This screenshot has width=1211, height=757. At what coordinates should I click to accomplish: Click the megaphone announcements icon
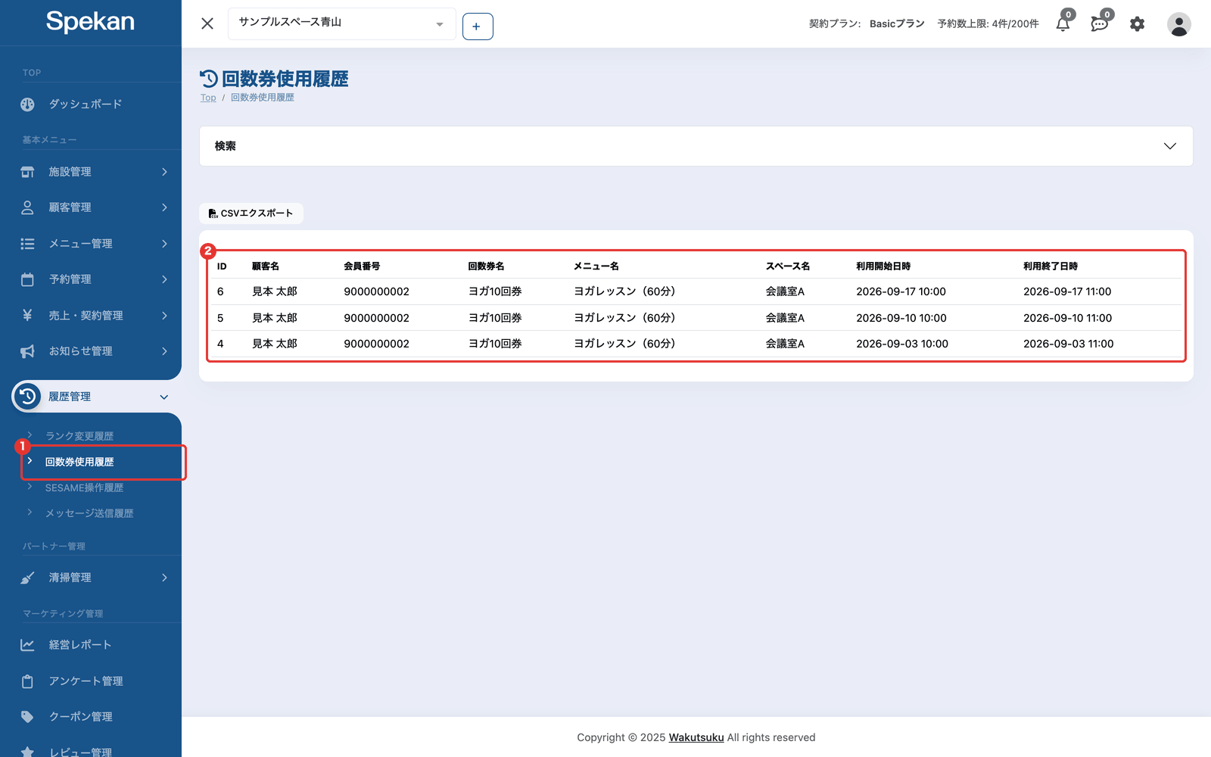click(27, 351)
